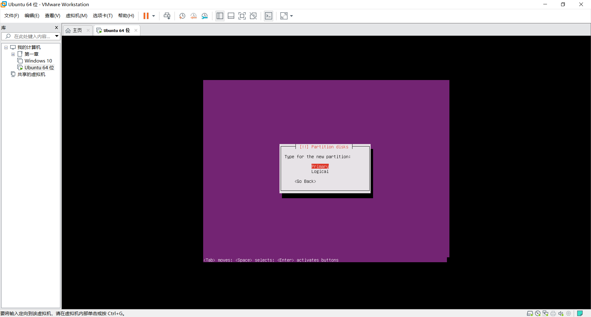Screen dimensions: 591x317
Task: Revert to previous snapshot icon
Action: point(193,16)
